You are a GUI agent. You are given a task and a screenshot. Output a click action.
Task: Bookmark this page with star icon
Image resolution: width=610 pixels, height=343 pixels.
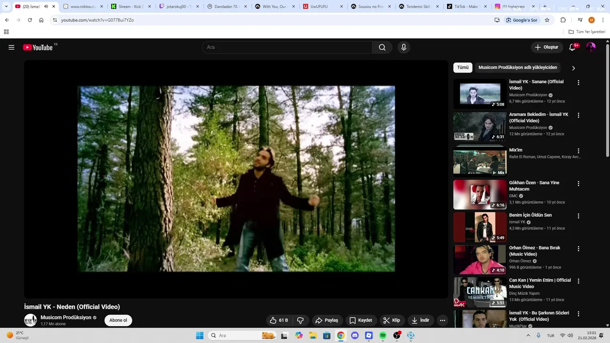pyautogui.click(x=547, y=20)
